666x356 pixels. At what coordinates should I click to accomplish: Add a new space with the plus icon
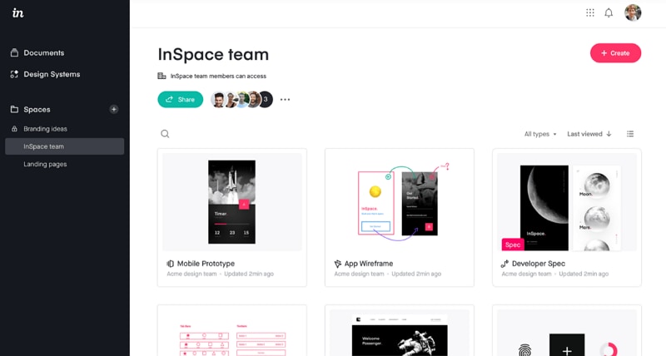pos(114,109)
